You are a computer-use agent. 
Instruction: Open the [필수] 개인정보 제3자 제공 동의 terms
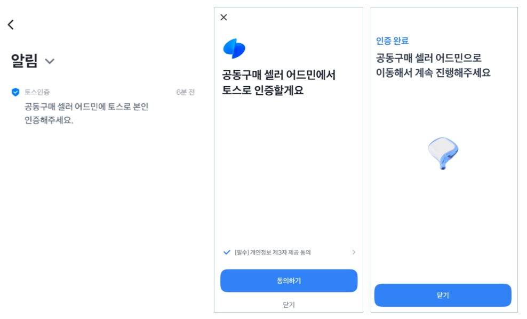pos(273,252)
